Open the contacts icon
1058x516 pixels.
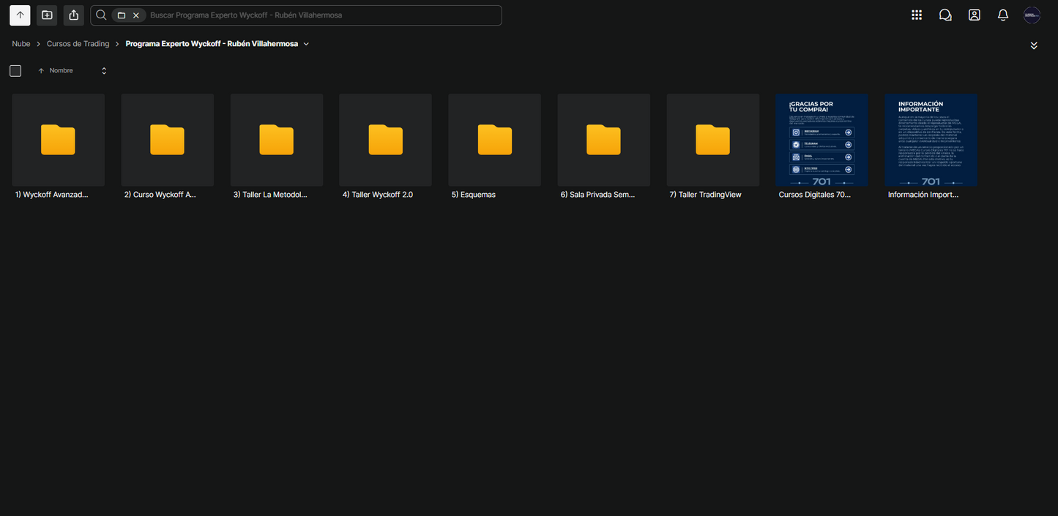[x=974, y=15]
